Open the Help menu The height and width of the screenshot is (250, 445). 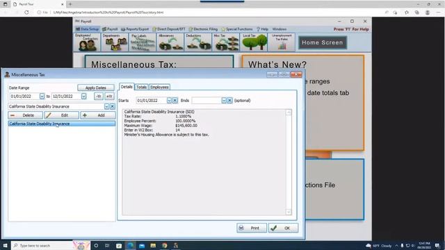pyautogui.click(x=262, y=29)
